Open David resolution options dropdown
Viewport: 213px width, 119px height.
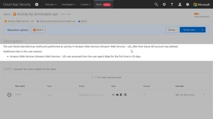coord(38,30)
